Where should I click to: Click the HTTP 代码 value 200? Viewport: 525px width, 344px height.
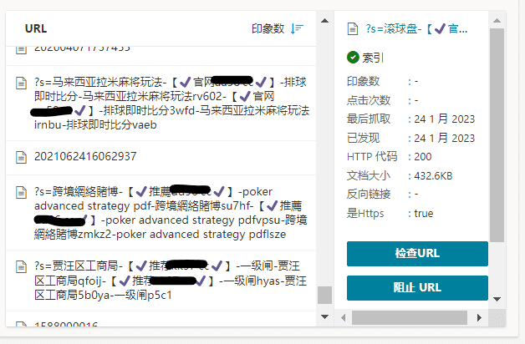click(422, 157)
